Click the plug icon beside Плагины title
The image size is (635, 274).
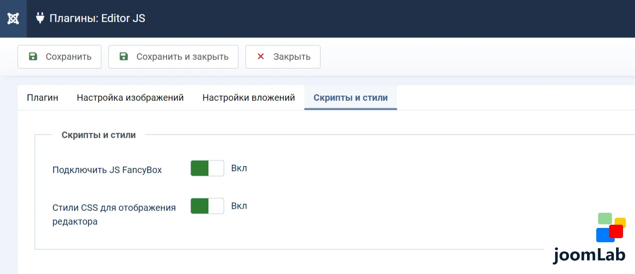point(40,18)
